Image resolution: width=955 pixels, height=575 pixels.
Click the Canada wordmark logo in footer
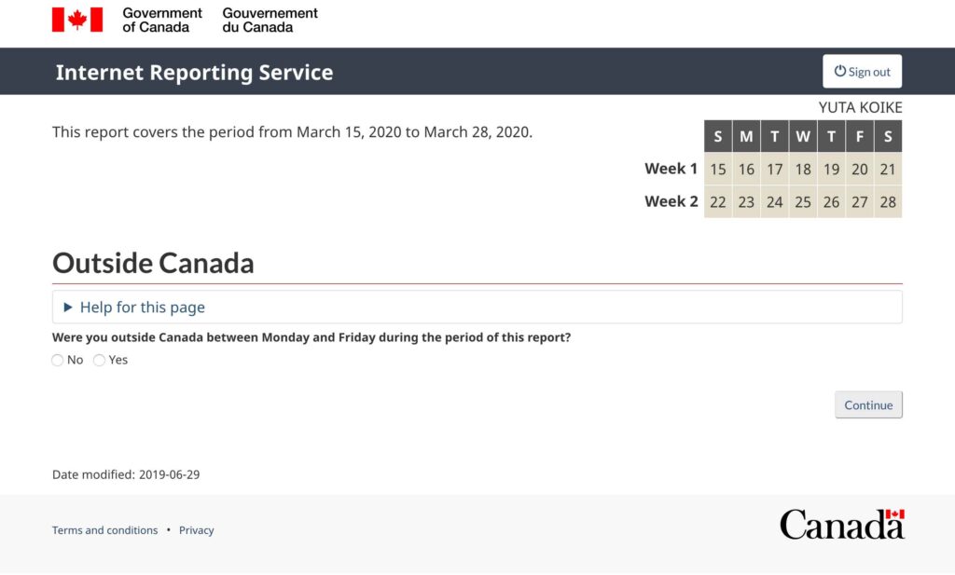coord(841,525)
